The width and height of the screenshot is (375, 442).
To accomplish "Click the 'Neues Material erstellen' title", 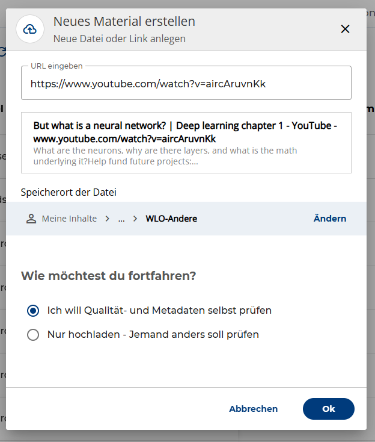I will point(124,22).
